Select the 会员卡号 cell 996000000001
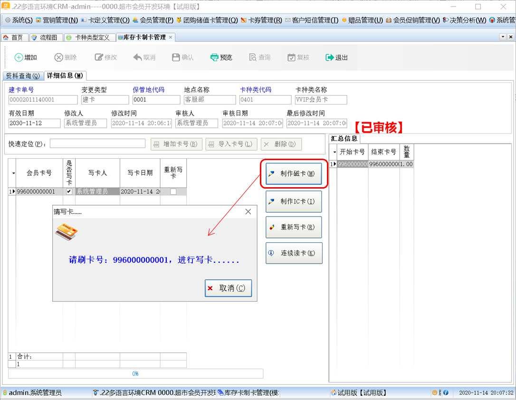The width and height of the screenshot is (516, 400). [39, 191]
